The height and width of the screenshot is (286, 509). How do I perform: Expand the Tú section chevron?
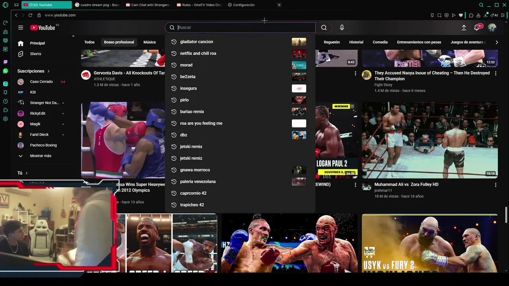click(x=27, y=173)
